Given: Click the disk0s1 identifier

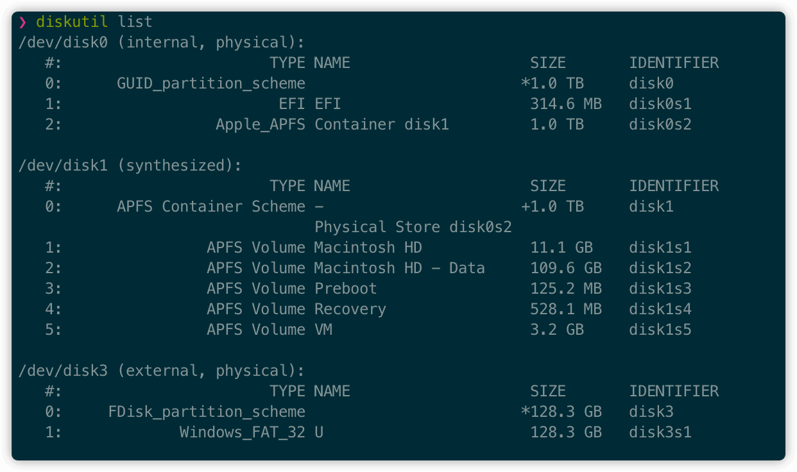Looking at the screenshot, I should pyautogui.click(x=660, y=104).
